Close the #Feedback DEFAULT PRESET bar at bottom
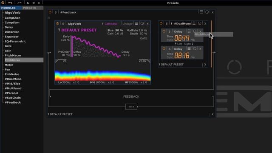Image resolution: width=272 pixels, height=153 pixels. tap(212, 114)
